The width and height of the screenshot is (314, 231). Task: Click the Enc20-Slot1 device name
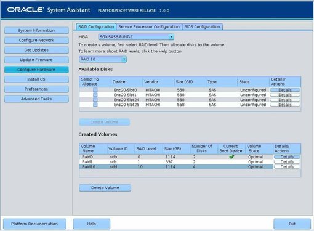pyautogui.click(x=125, y=95)
